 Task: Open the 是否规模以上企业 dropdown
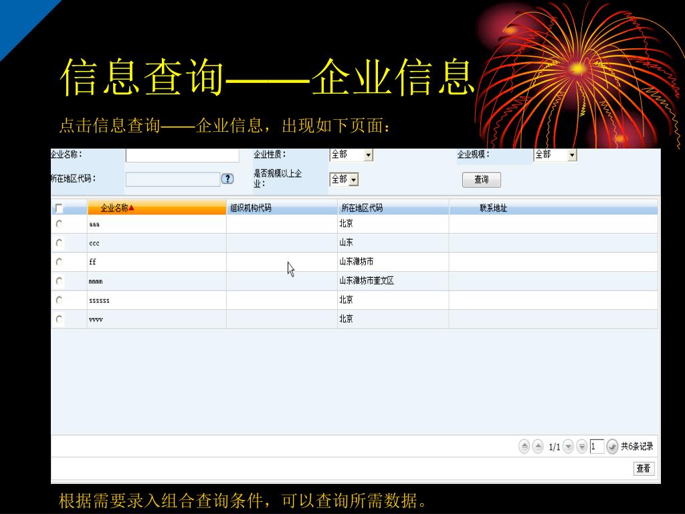[x=344, y=179]
